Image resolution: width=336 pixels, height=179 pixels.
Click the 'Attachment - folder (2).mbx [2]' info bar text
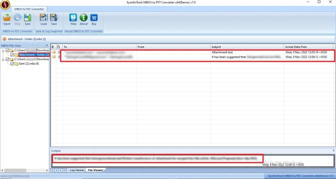point(27,39)
